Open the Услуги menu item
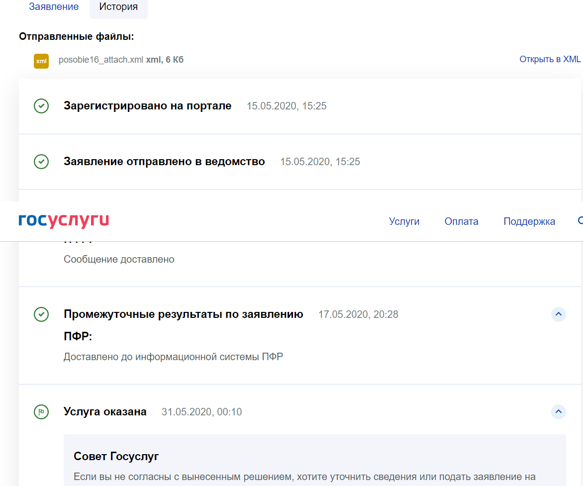Viewport: 583px width, 486px height. click(404, 221)
